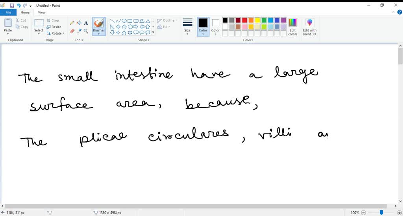Click the zoom slider handle in status bar

click(381, 212)
